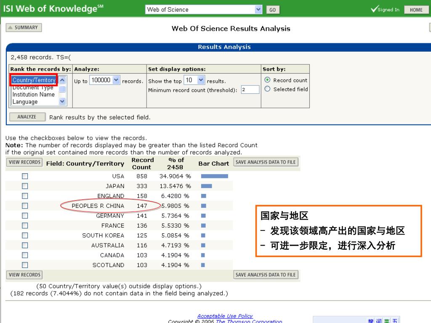Go to the HOME page
Screen dimensions: 431x323
coord(416,10)
